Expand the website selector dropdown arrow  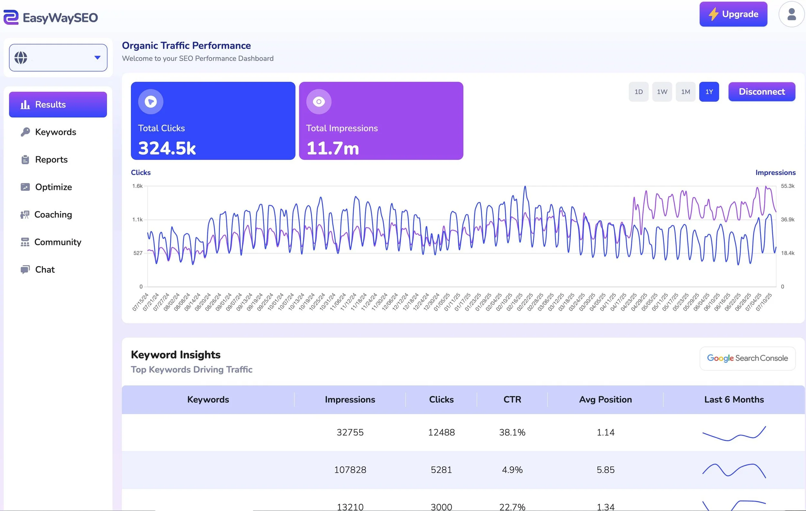tap(97, 58)
